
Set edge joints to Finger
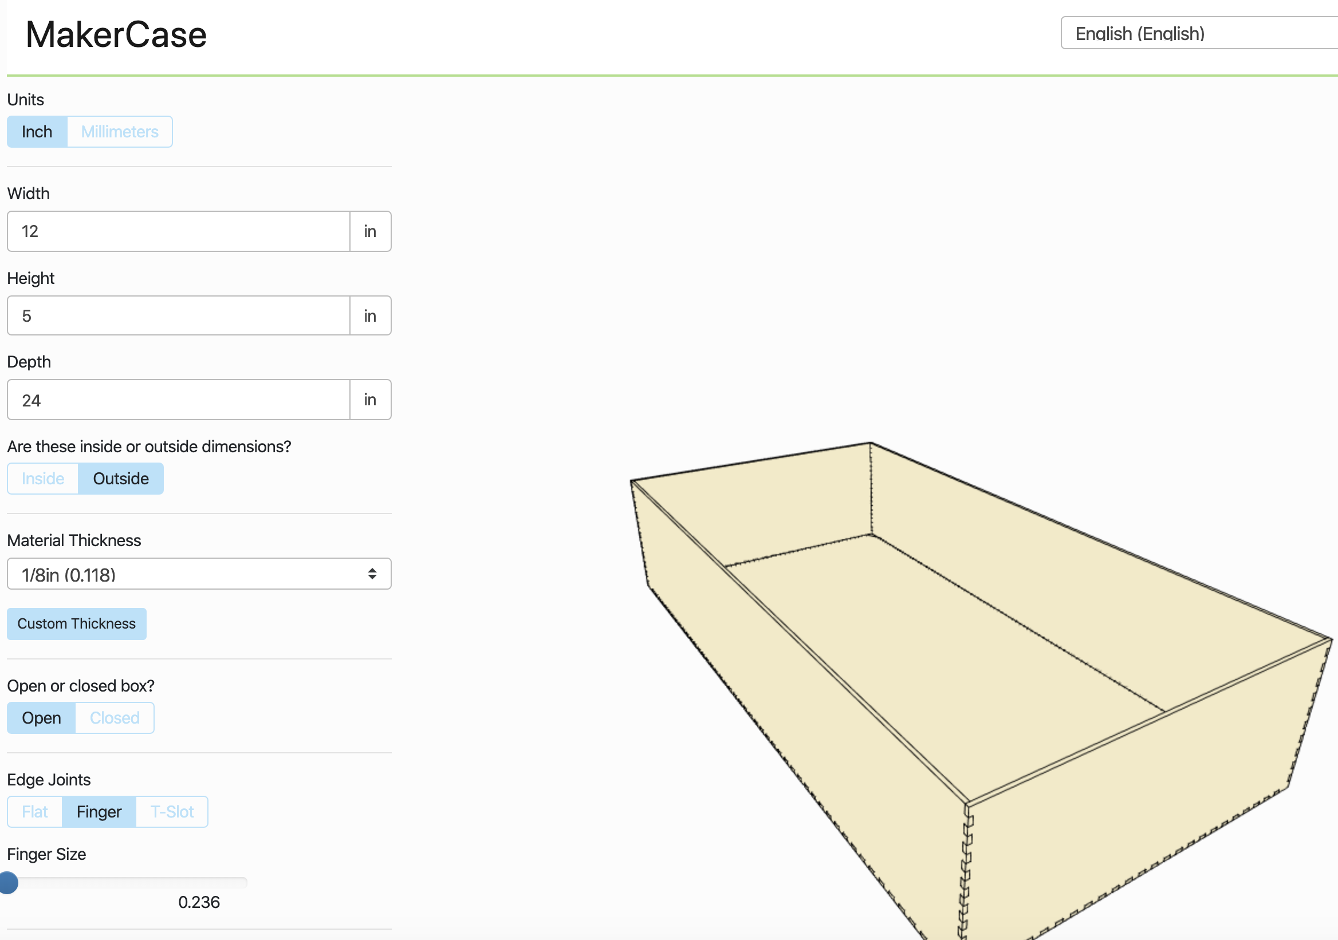pyautogui.click(x=99, y=811)
